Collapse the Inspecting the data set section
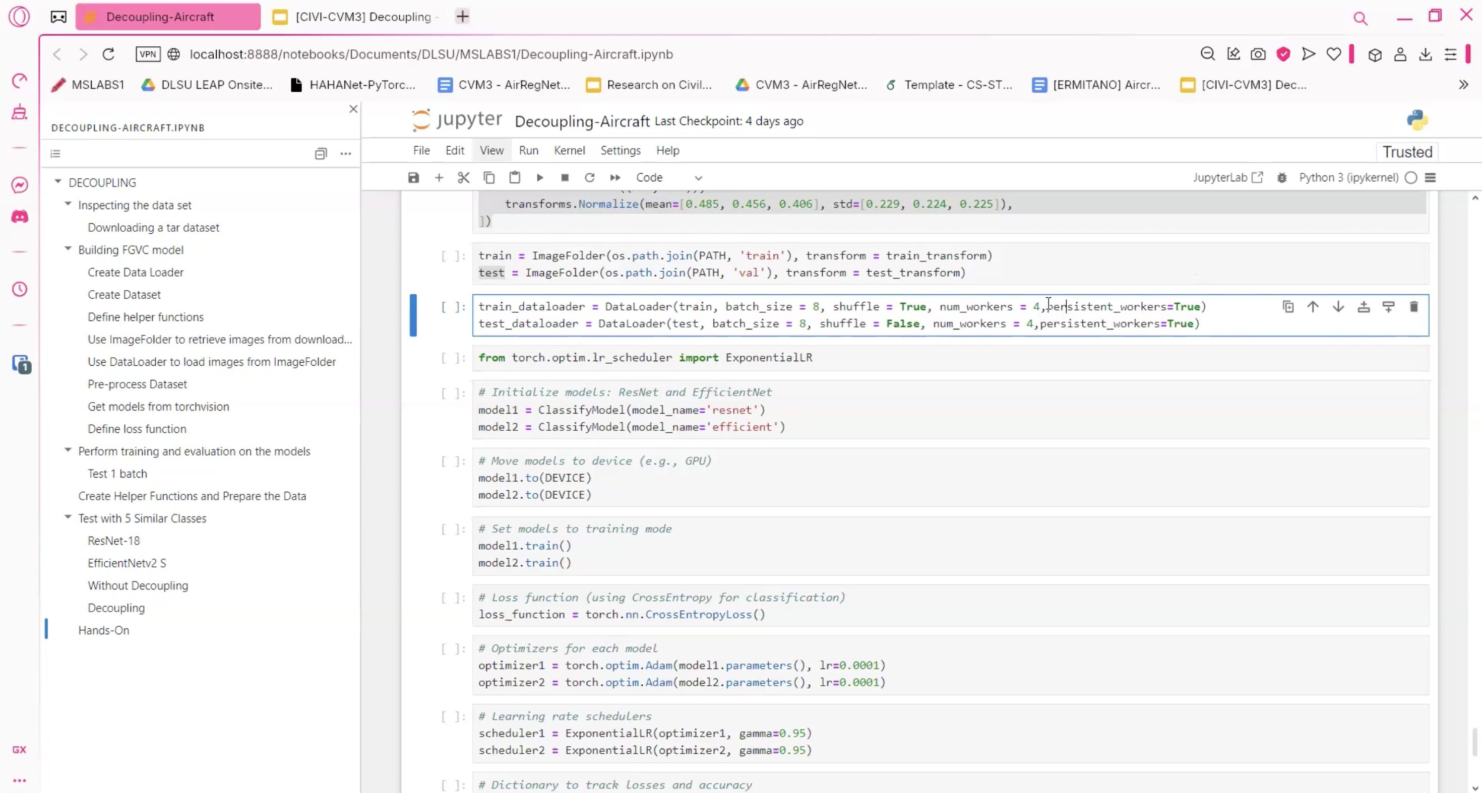This screenshot has height=793, width=1482. click(x=68, y=204)
